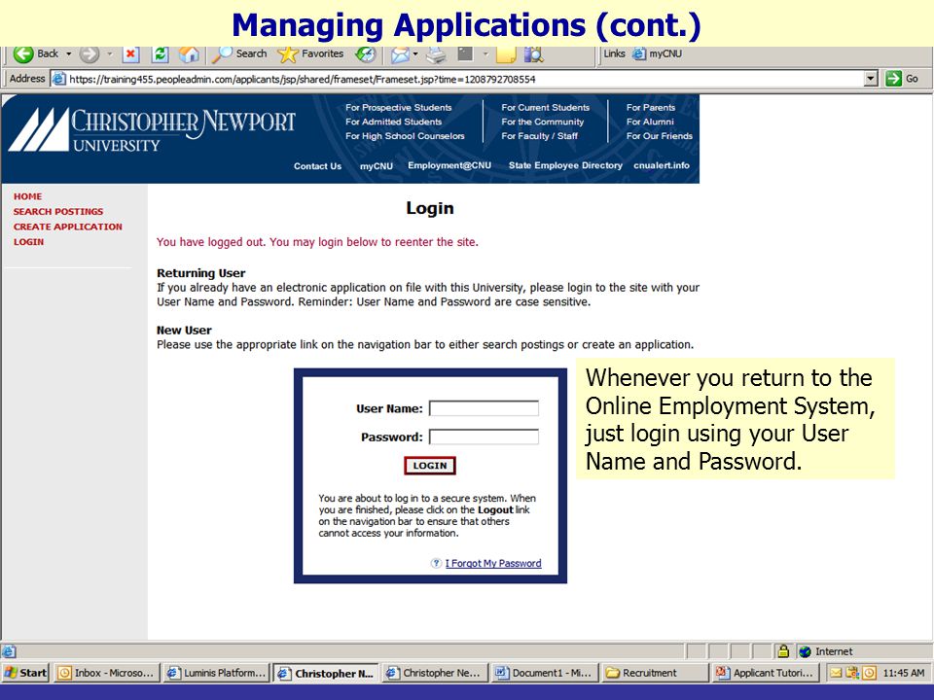
Task: Switch to Applicant Tutorial taskbar item
Action: [765, 673]
